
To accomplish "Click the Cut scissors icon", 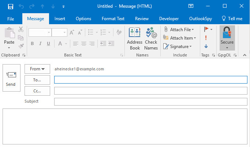I will (x=20, y=30).
